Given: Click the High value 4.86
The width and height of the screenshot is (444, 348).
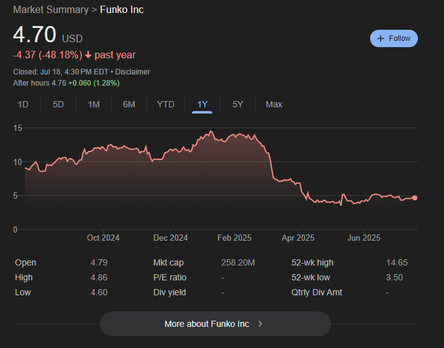Looking at the screenshot, I should (99, 277).
